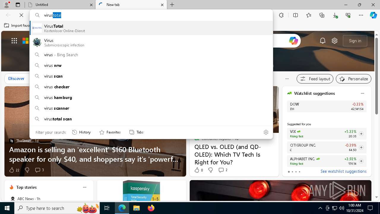Viewport: 380px width, 214px height.
Task: Show hidden system tray icons
Action: [320, 208]
